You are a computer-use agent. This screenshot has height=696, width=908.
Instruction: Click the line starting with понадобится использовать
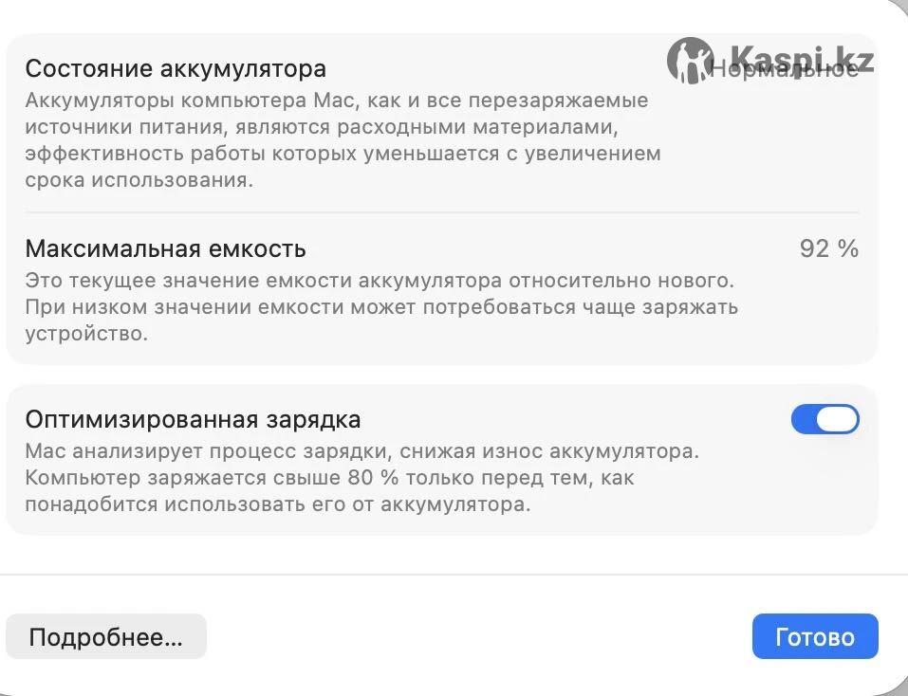tap(277, 504)
